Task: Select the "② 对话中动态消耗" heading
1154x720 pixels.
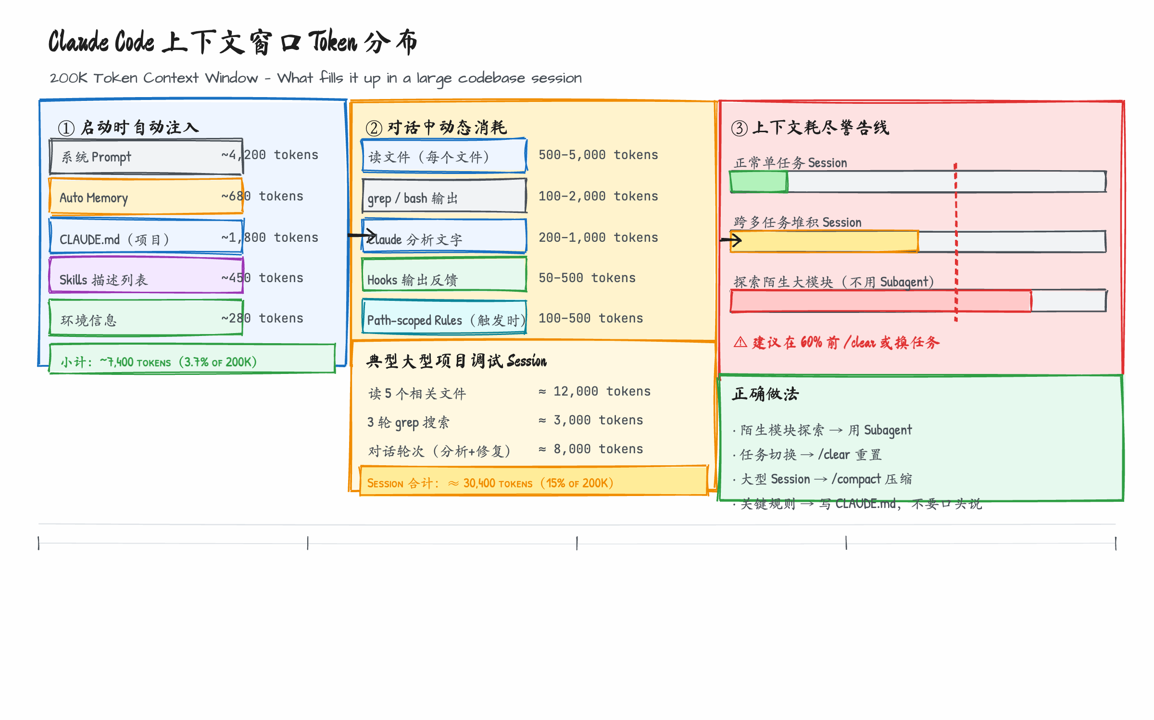Action: tap(436, 127)
